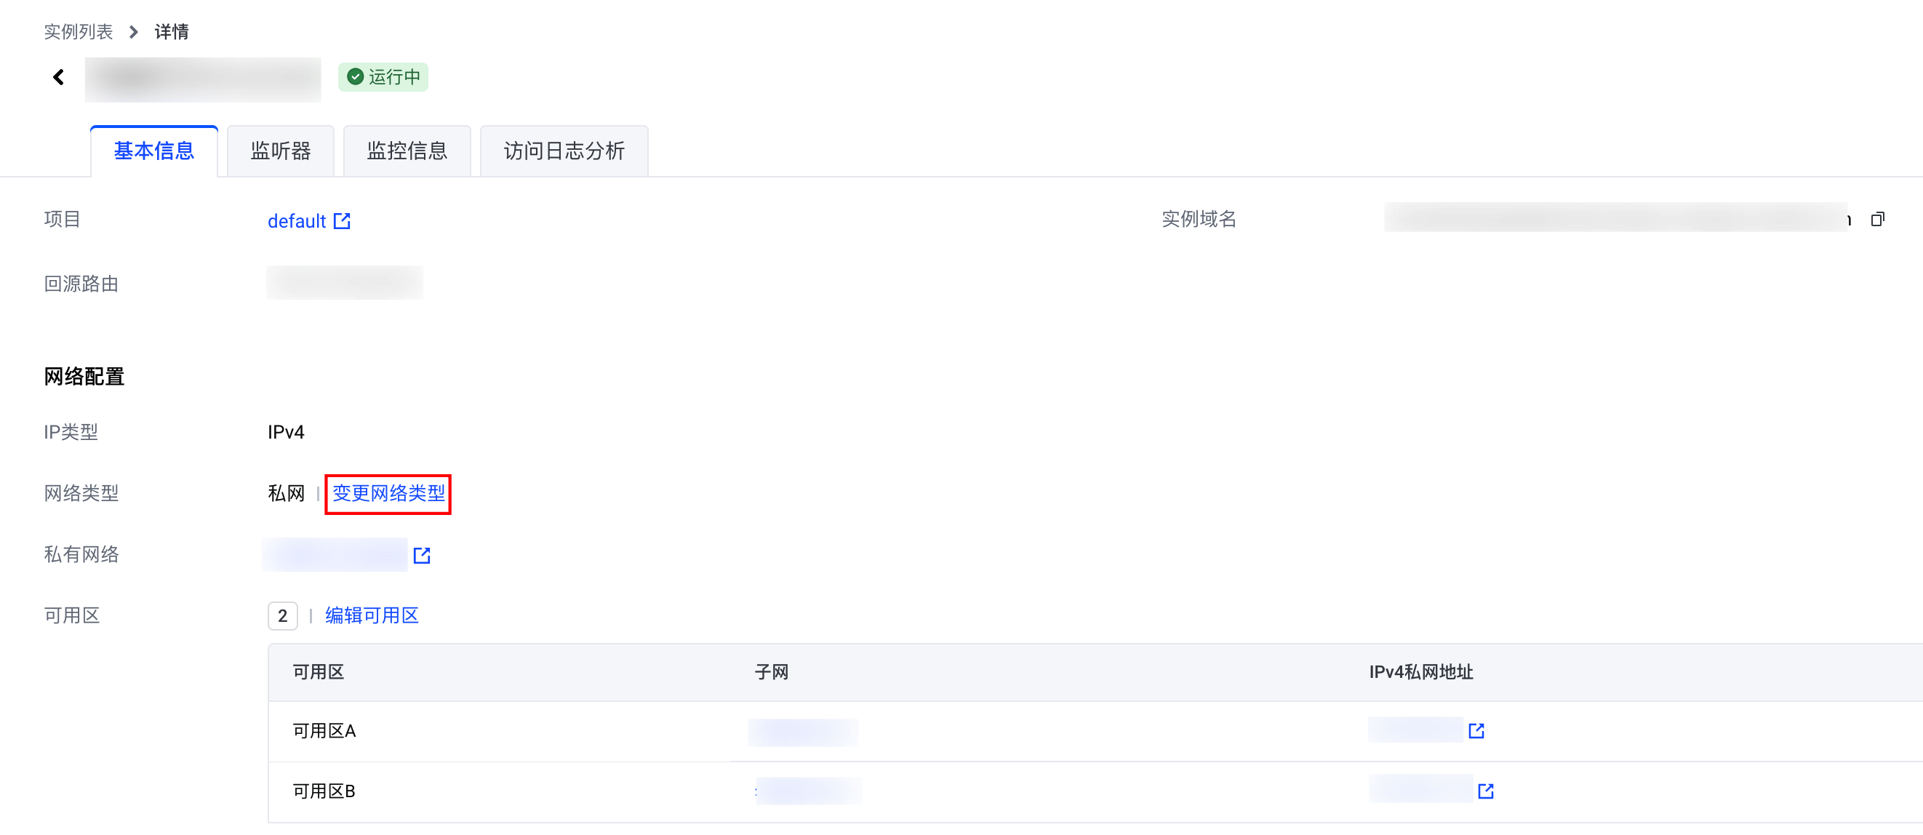The height and width of the screenshot is (835, 1923).
Task: Click the blurred private network ID
Action: pyautogui.click(x=335, y=554)
